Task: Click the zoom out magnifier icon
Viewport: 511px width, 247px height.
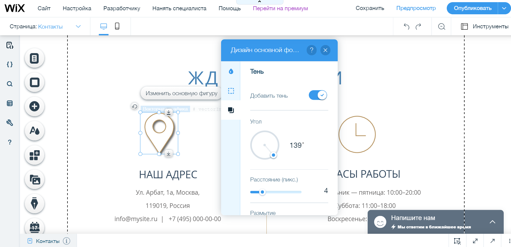Action: pyautogui.click(x=442, y=26)
